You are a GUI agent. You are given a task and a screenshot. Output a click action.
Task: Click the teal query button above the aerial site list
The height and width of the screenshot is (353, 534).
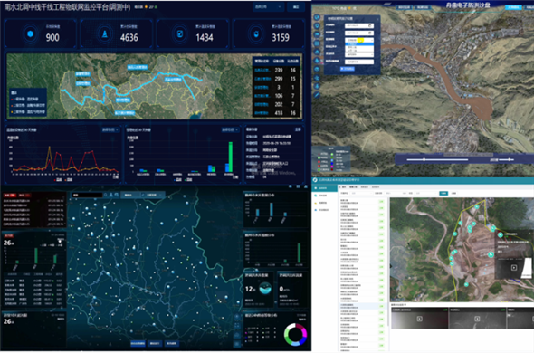coord(443,193)
